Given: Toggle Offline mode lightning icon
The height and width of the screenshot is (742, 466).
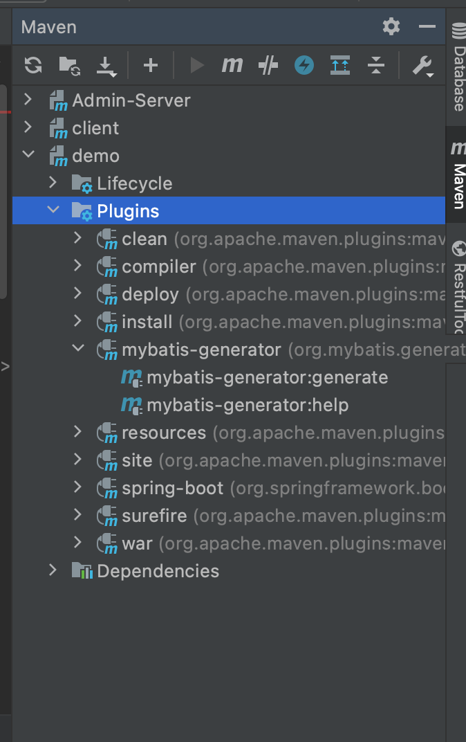Looking at the screenshot, I should 304,65.
